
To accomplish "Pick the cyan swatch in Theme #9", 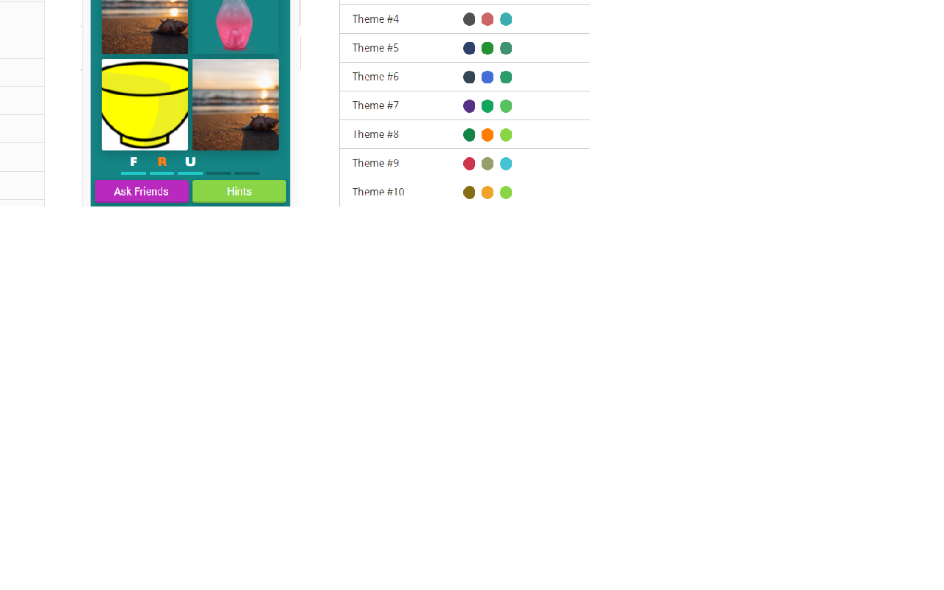I will click(x=506, y=163).
